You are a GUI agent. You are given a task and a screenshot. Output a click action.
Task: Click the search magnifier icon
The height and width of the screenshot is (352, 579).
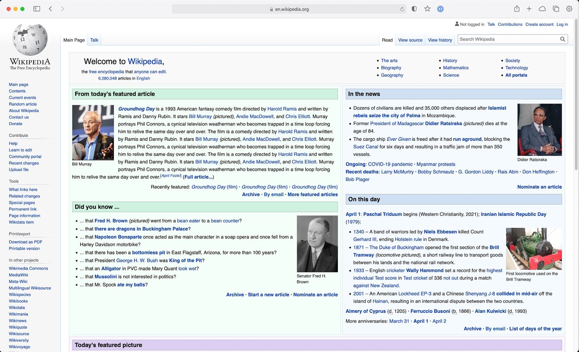click(x=562, y=39)
